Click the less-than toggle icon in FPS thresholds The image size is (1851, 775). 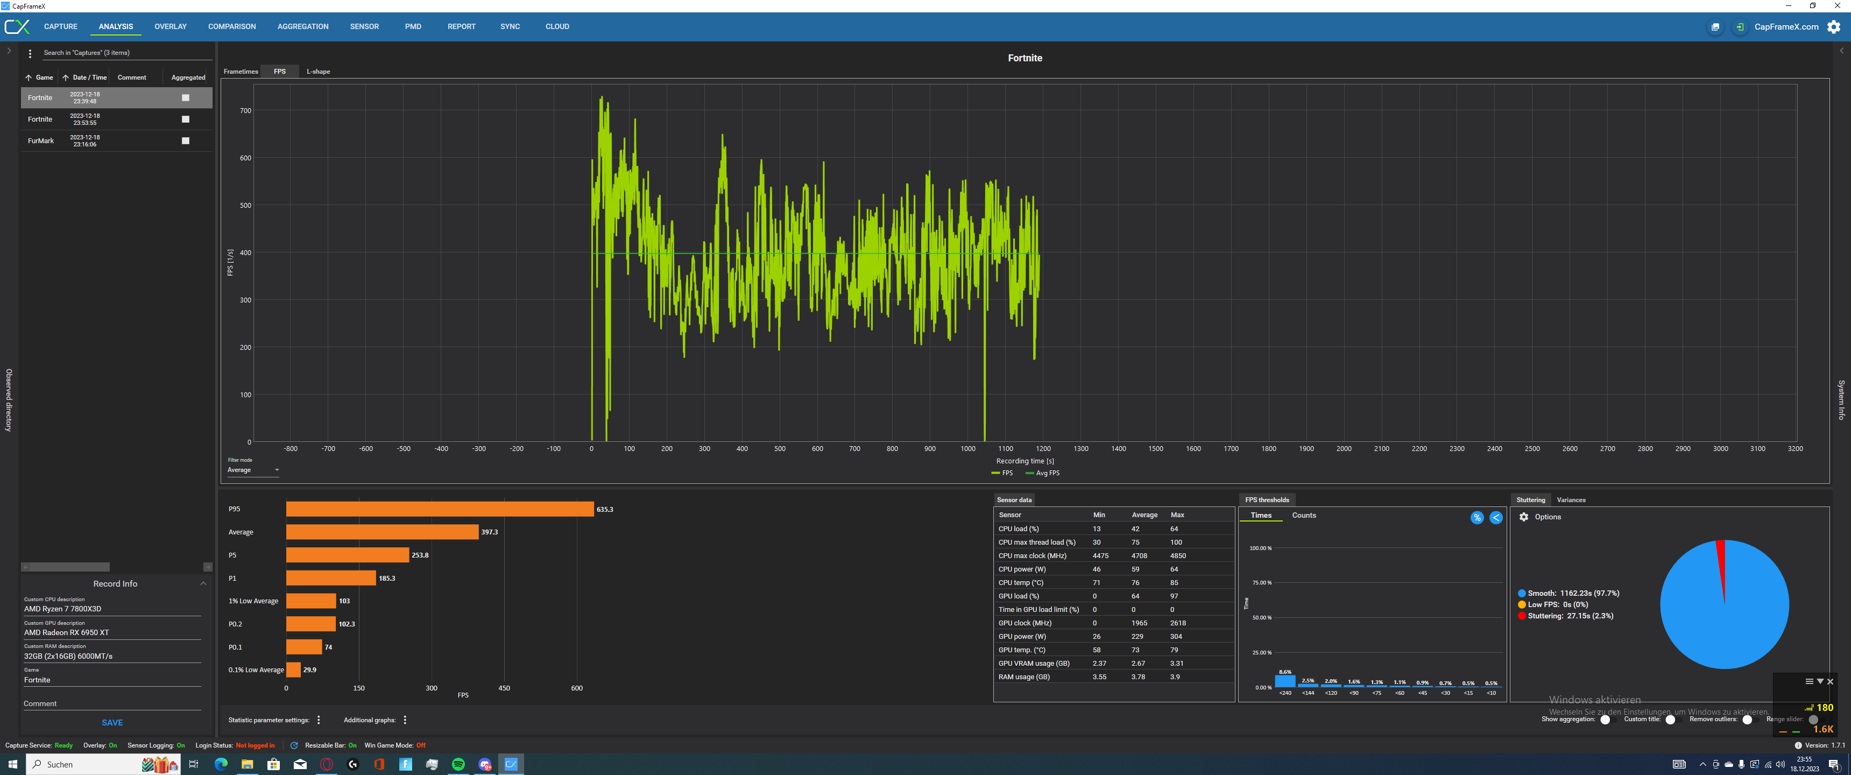pyautogui.click(x=1495, y=518)
